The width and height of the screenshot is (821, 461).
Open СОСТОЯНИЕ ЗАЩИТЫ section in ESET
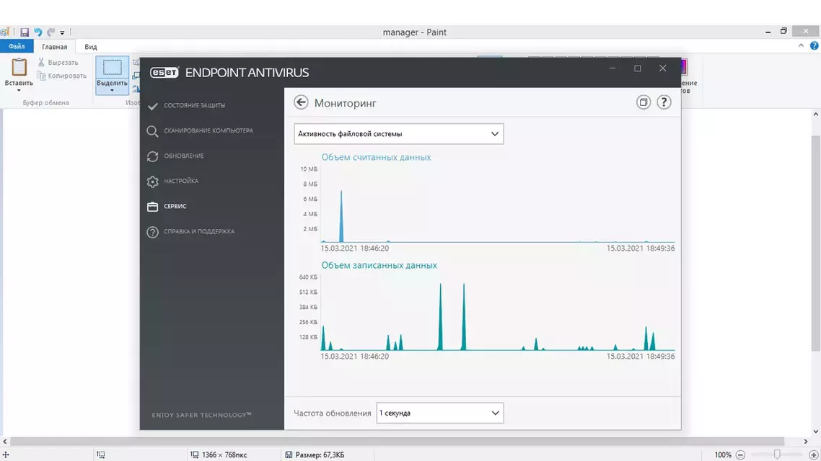pos(194,106)
